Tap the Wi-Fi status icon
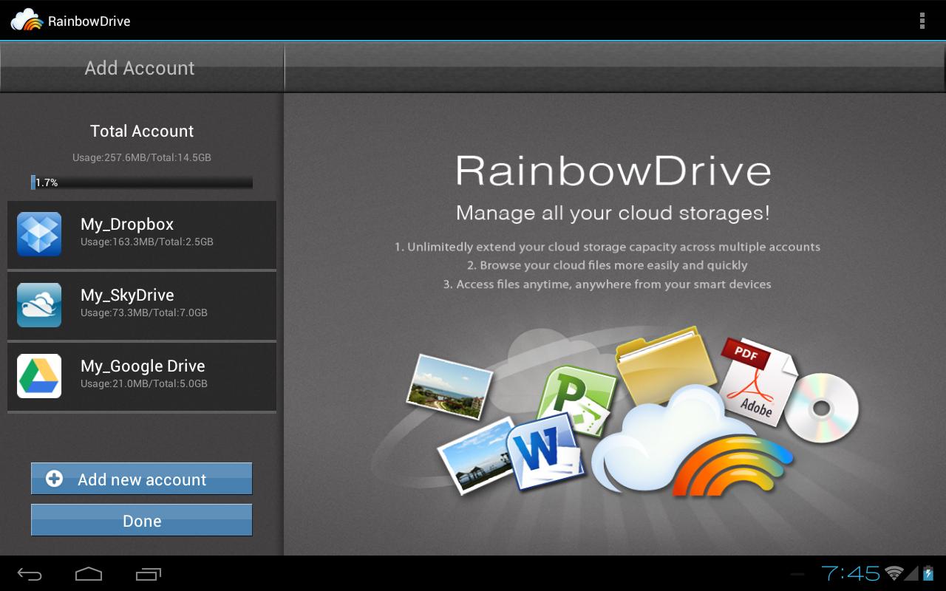The height and width of the screenshot is (591, 946). click(894, 573)
